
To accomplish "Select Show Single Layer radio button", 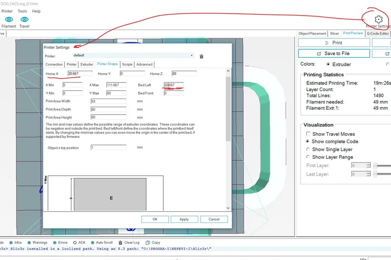I will 308,149.
